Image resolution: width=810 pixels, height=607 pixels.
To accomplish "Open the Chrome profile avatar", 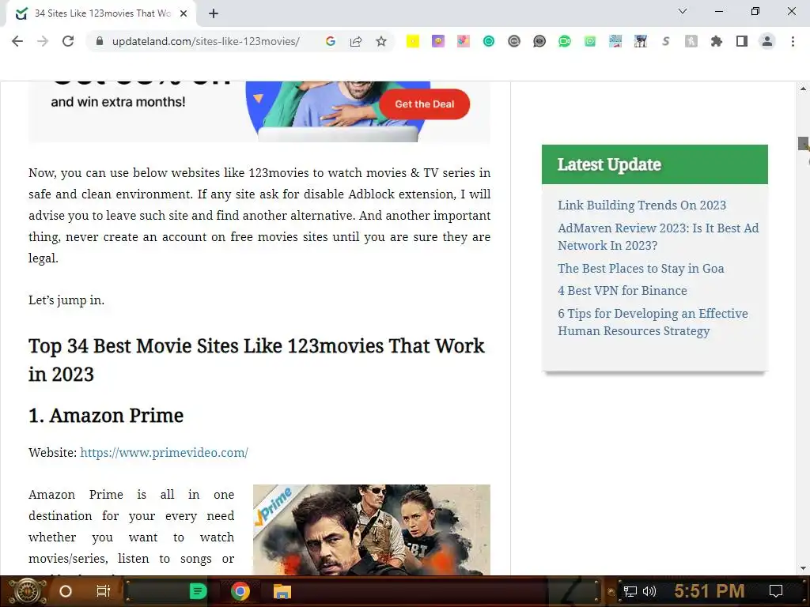I will tap(767, 41).
